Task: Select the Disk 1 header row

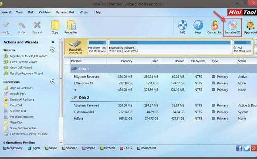Action: (x=164, y=69)
